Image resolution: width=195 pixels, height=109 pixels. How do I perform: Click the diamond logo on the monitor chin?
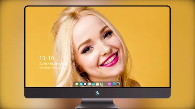[x=97, y=93]
